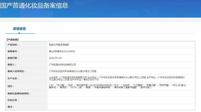The height and width of the screenshot is (112, 201).
Task: Click the 备案日期 label
Action: [13, 58]
